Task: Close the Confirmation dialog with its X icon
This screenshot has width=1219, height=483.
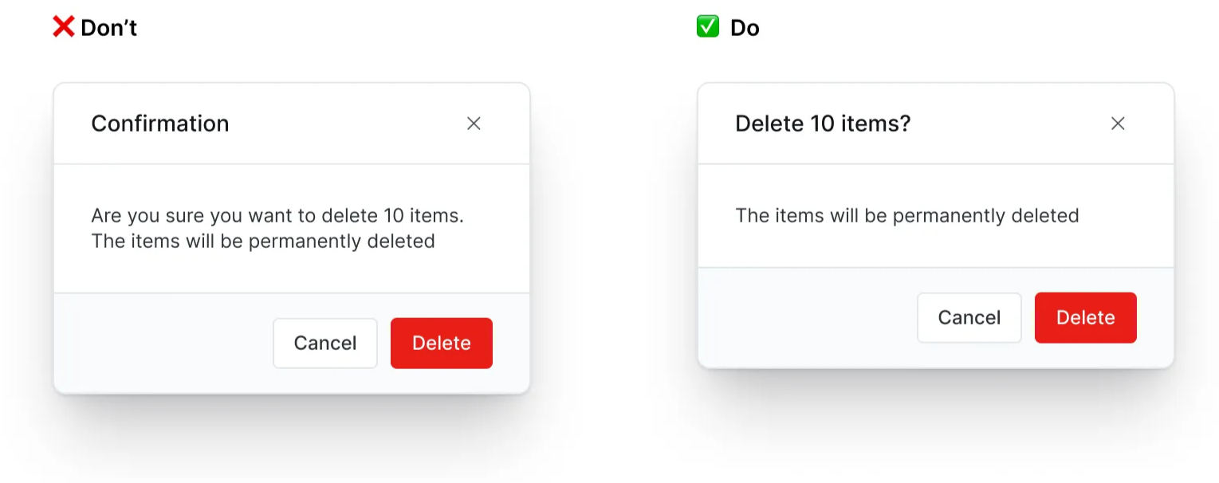Action: coord(474,124)
